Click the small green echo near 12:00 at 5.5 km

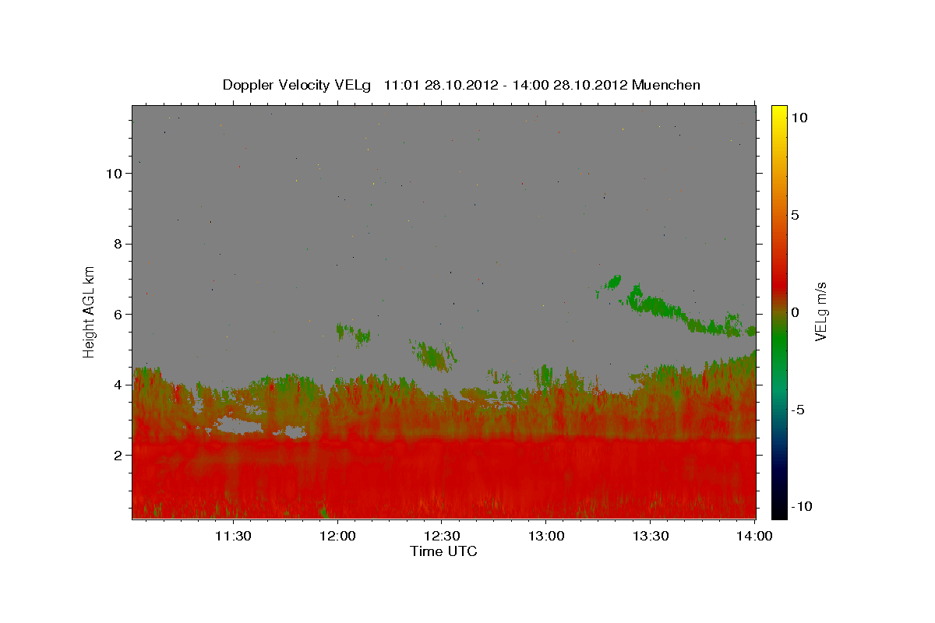[352, 333]
